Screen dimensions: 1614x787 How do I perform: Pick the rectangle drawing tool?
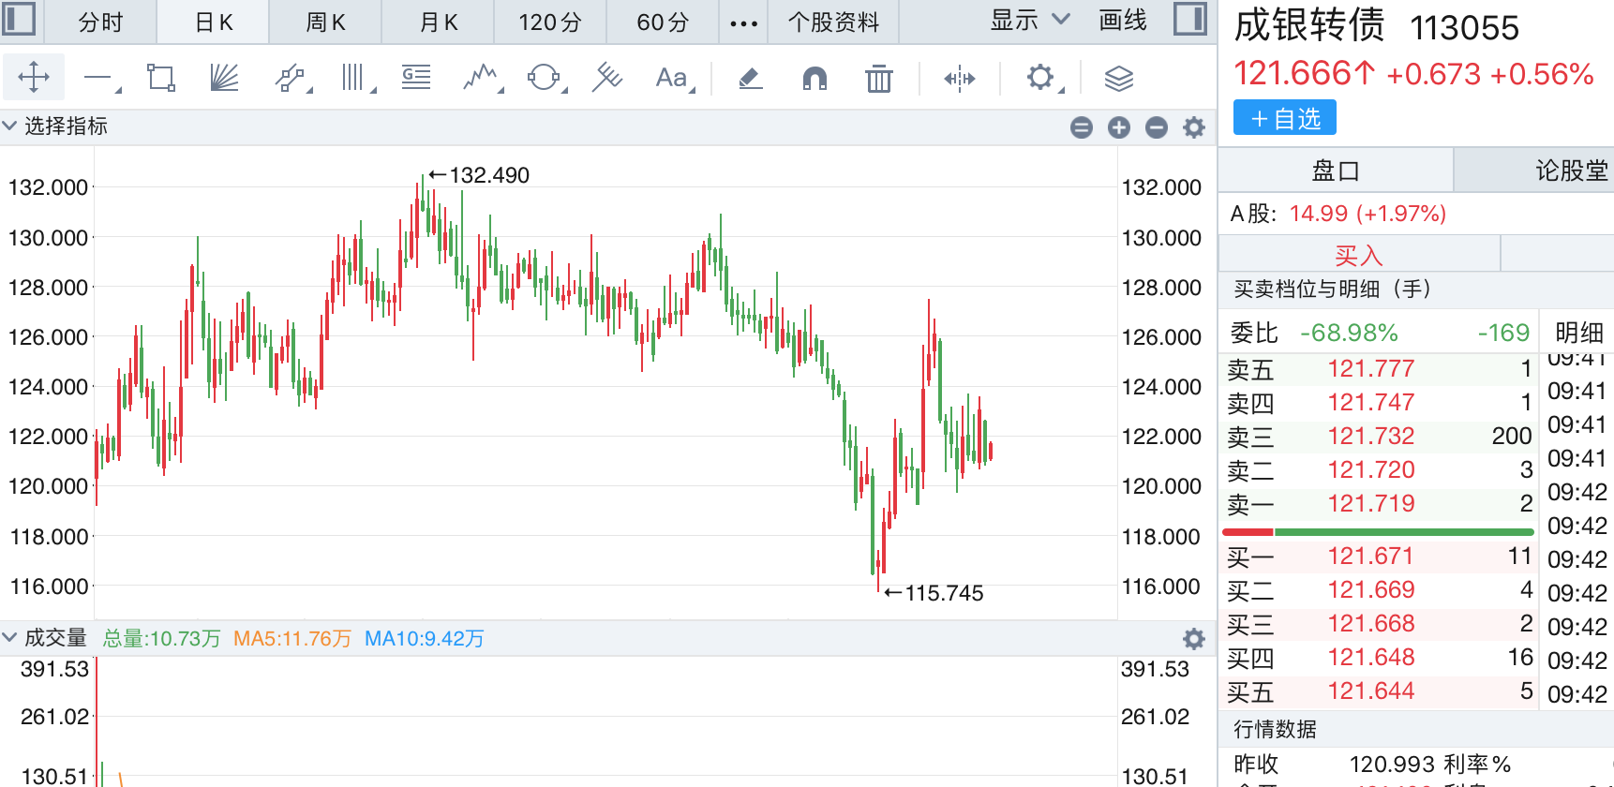(161, 77)
